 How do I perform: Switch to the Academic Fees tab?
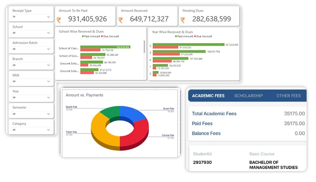[x=208, y=96]
